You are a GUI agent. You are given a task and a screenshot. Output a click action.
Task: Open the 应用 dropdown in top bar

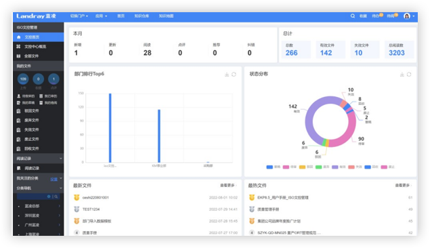click(x=101, y=16)
